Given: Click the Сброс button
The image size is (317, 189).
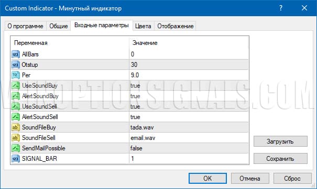Looking at the screenshot, I should [x=292, y=179].
